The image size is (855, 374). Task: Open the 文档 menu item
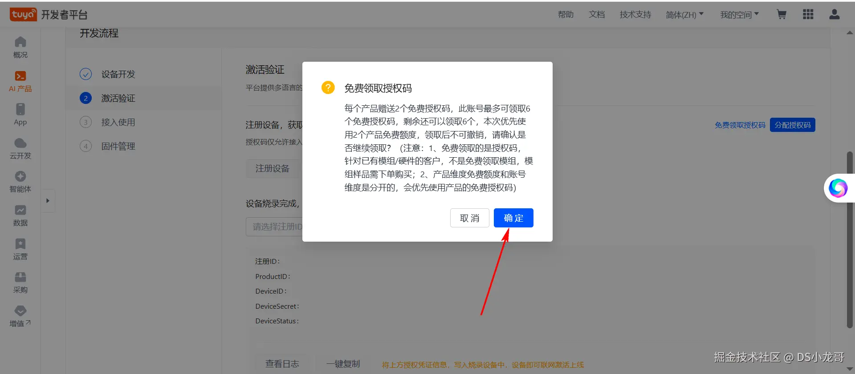(x=597, y=15)
